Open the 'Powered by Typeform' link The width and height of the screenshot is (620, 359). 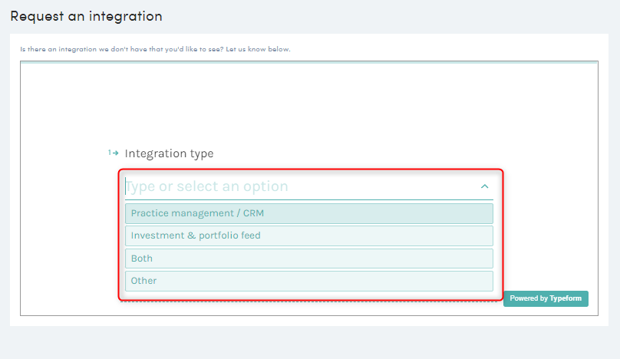point(546,298)
